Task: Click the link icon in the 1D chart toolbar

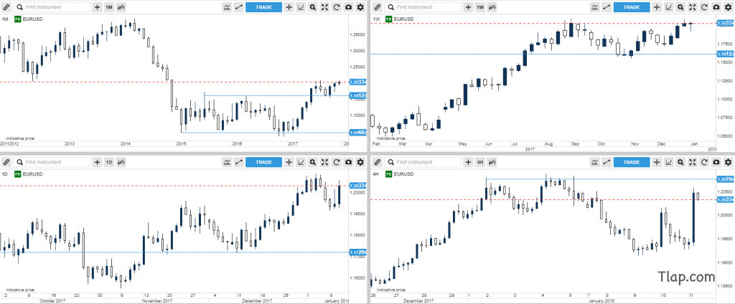Action: tap(6, 162)
